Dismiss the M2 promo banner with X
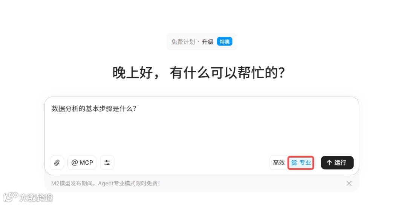The height and width of the screenshot is (205, 407). click(x=349, y=184)
